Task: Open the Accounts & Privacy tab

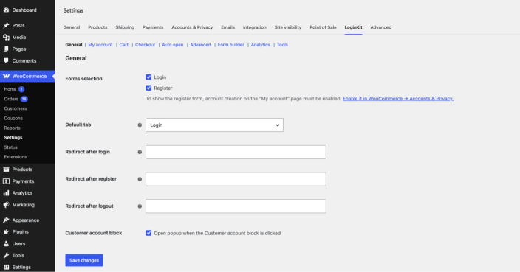Action: (x=192, y=27)
